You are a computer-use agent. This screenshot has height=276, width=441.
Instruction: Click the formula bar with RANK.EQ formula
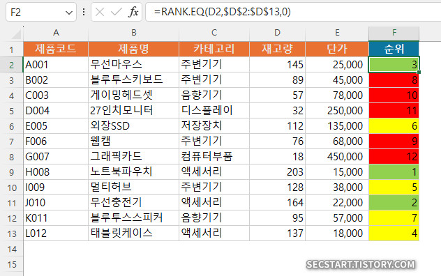click(x=293, y=12)
